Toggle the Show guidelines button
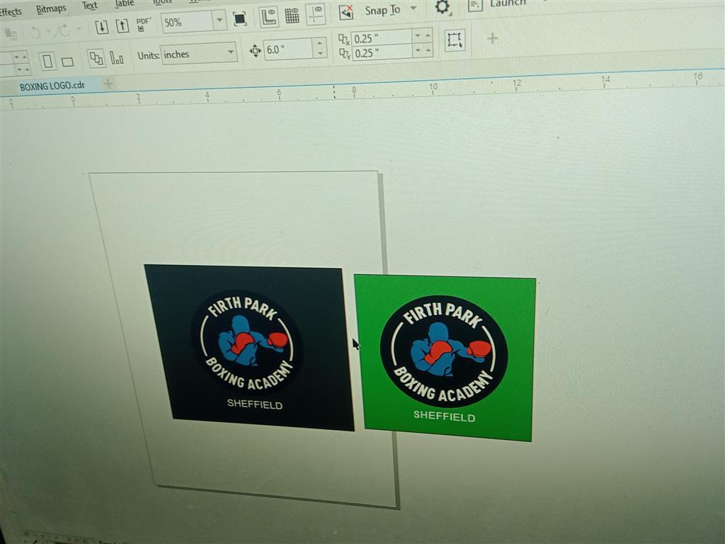This screenshot has height=544, width=725. click(315, 14)
